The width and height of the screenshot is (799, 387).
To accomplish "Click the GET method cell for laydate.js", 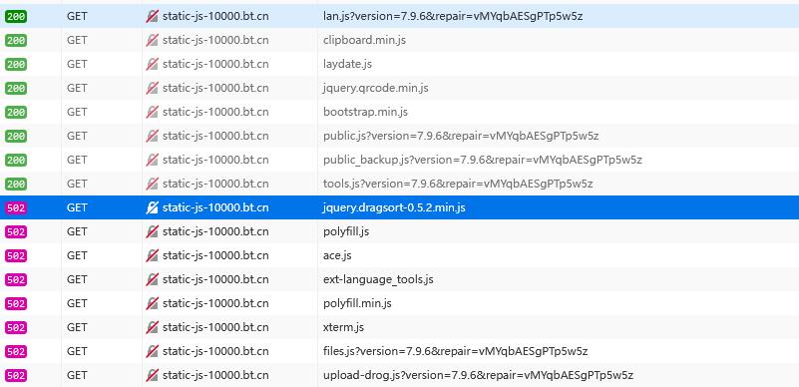I will tap(77, 64).
